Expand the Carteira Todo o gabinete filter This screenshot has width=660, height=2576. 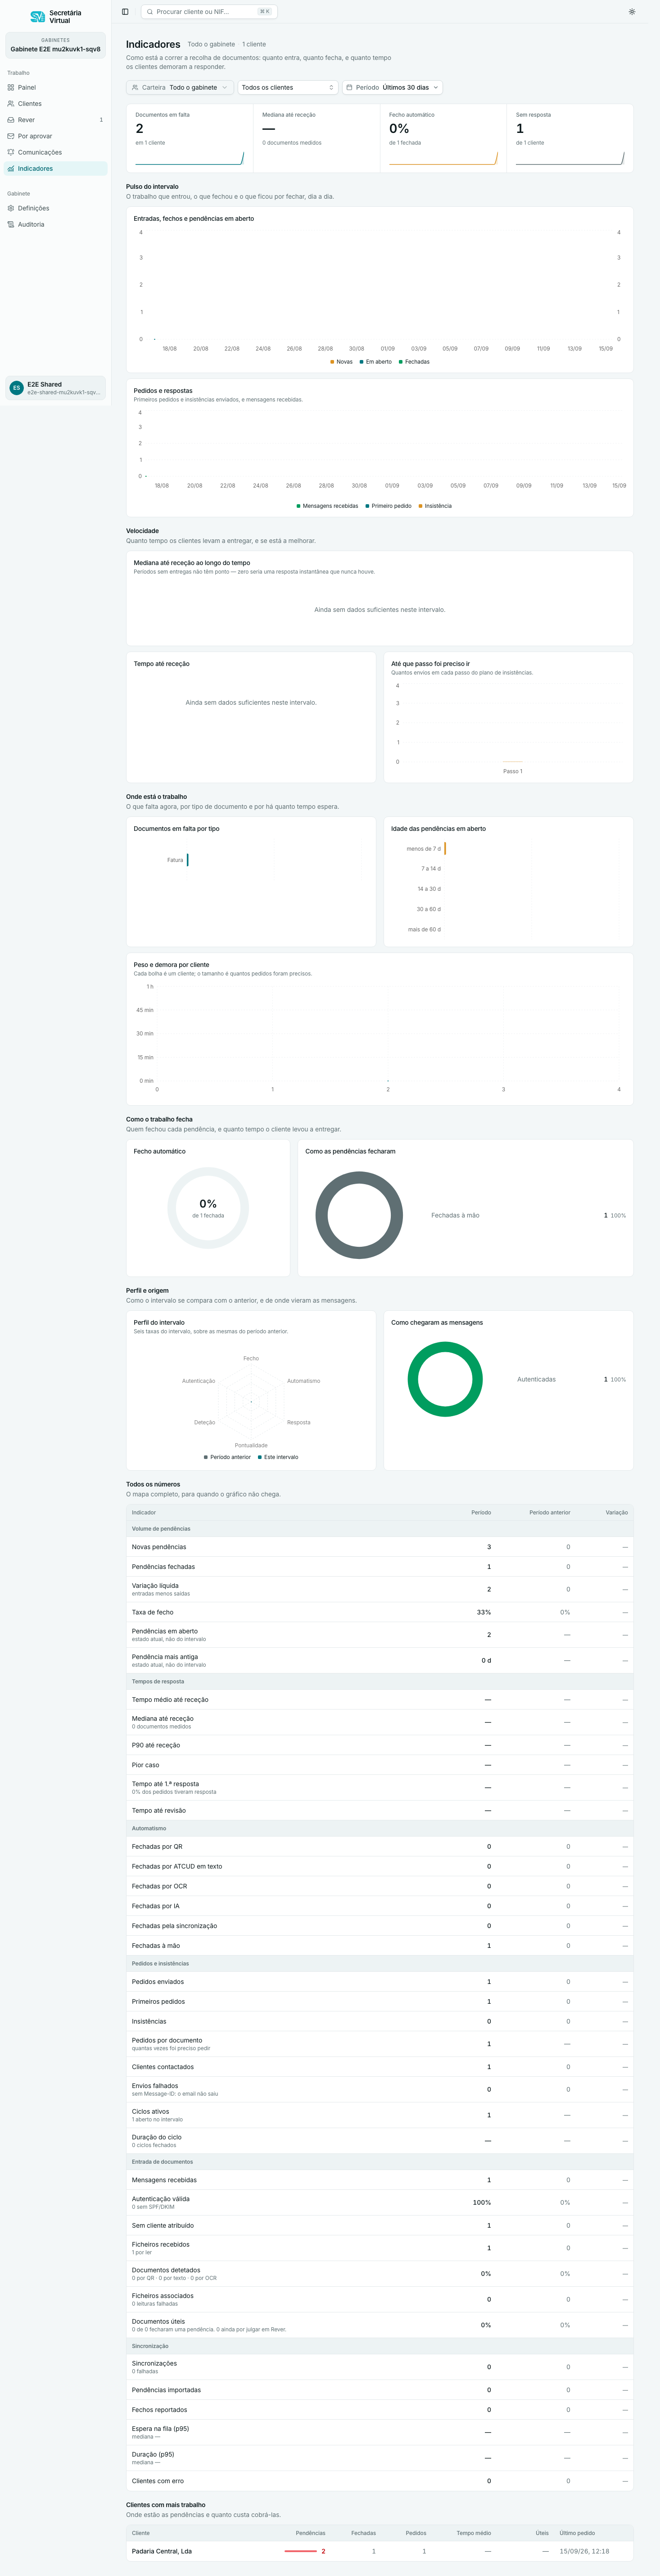180,87
